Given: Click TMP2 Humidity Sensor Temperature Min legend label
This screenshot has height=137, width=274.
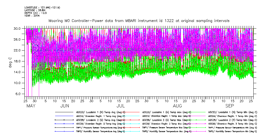Looking at the screenshot, I should (232, 131).
